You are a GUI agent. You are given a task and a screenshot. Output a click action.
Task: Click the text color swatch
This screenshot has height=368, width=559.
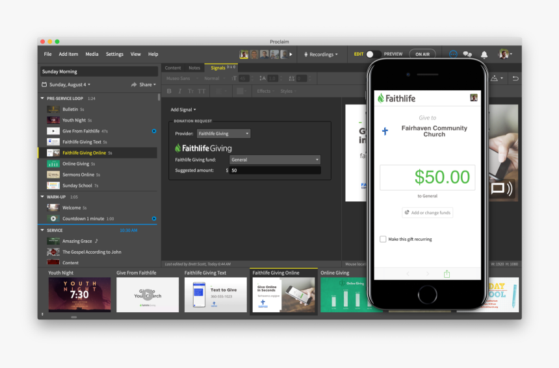tap(241, 91)
